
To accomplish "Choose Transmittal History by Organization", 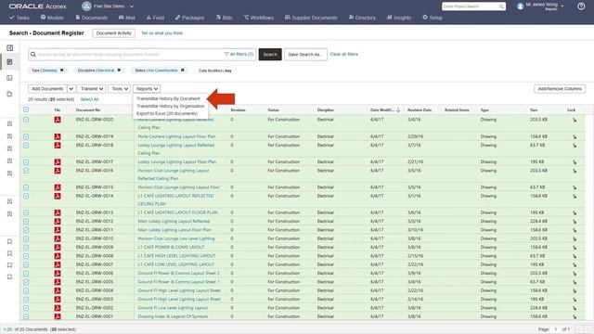I will [x=171, y=106].
